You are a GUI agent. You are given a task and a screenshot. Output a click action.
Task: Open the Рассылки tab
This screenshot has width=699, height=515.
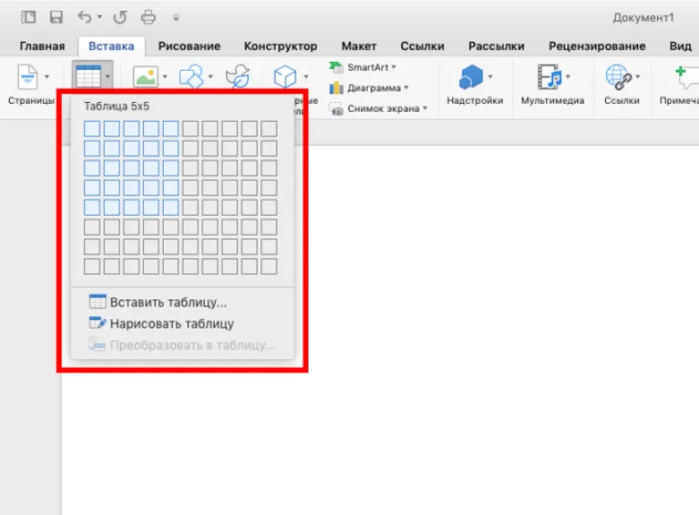(496, 46)
